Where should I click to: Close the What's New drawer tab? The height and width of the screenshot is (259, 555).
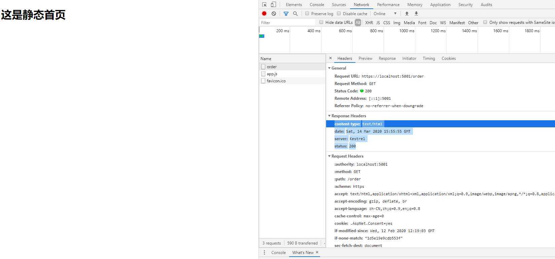(317, 252)
